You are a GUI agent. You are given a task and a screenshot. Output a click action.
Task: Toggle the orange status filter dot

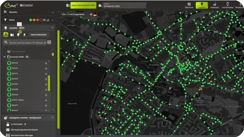click(34, 20)
